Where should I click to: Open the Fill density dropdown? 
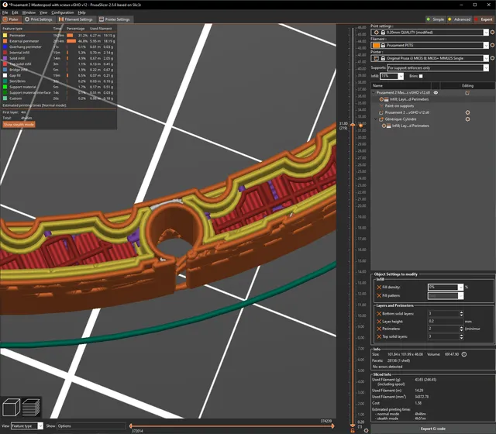[460, 288]
